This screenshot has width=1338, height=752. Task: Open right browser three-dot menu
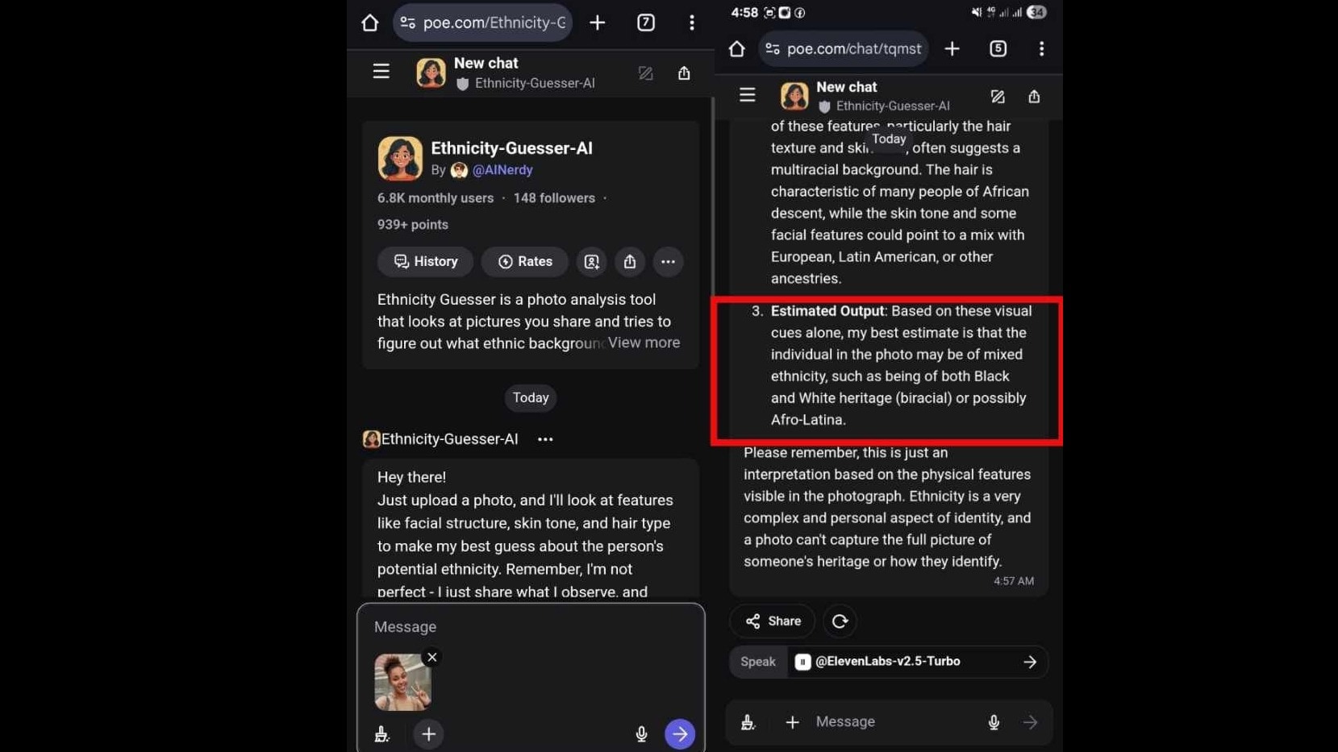1042,49
